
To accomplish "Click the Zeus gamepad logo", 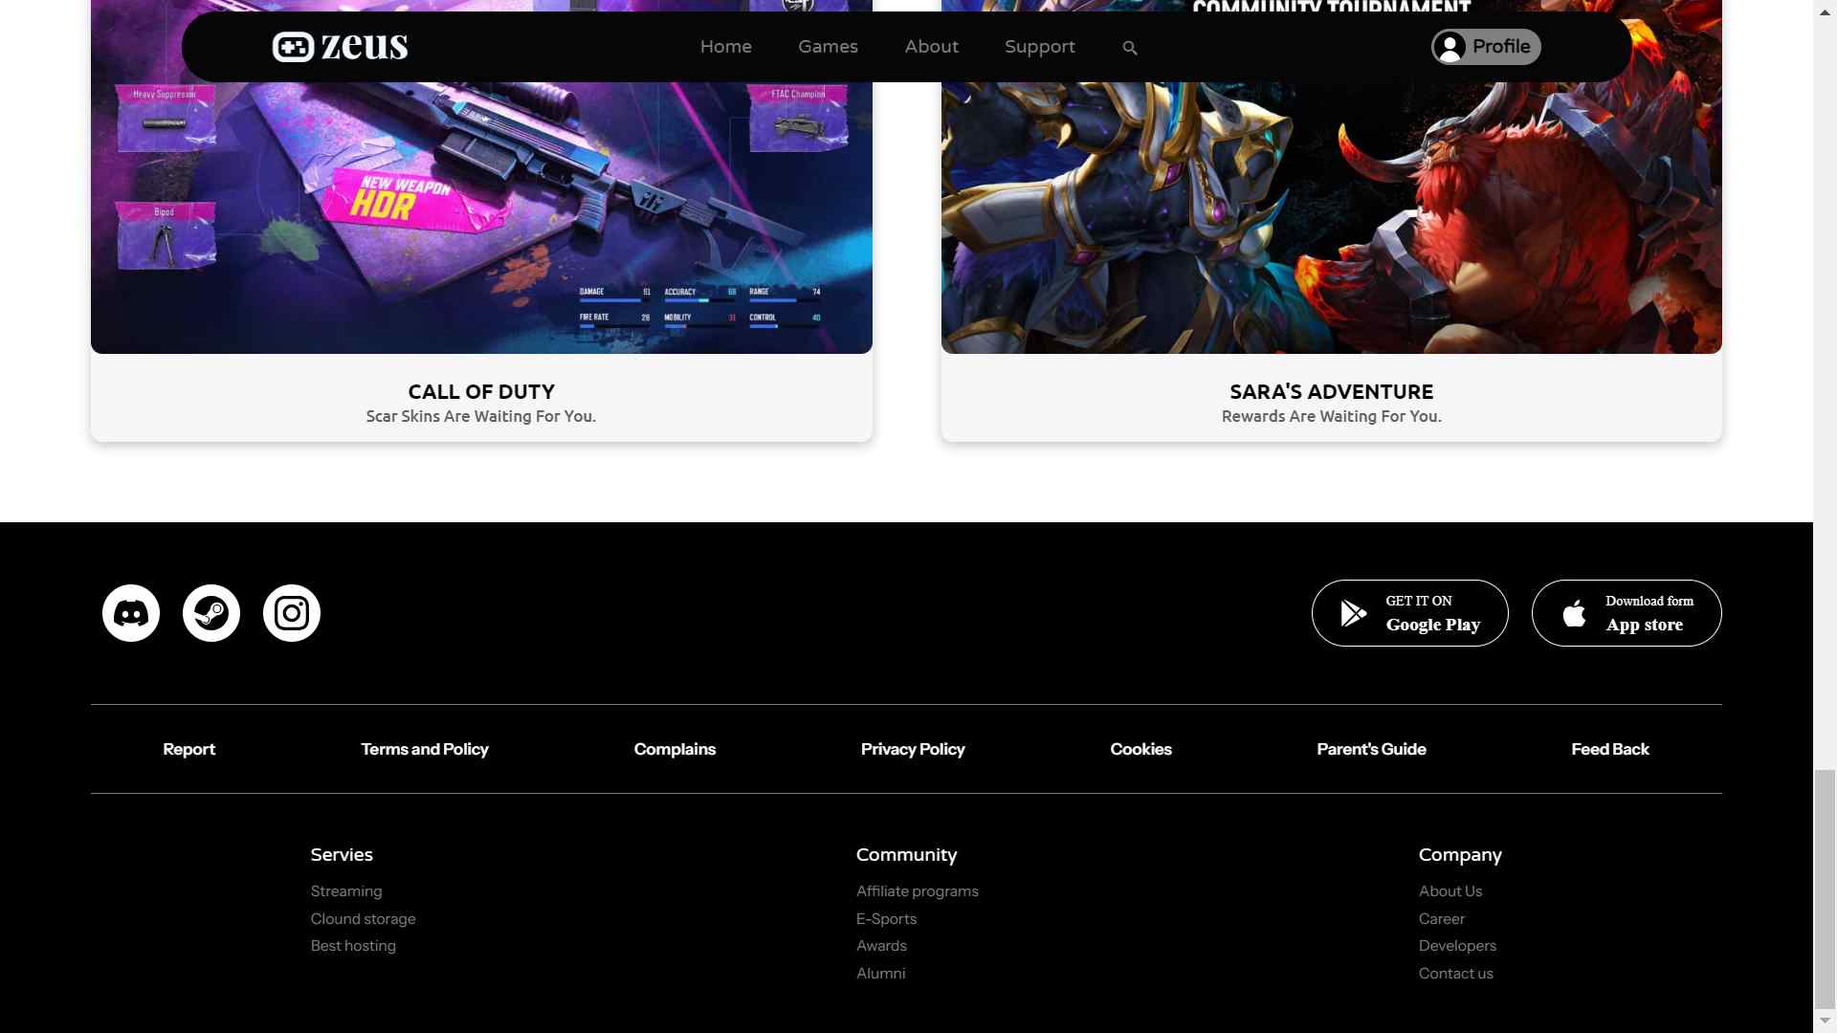I will click(x=293, y=47).
